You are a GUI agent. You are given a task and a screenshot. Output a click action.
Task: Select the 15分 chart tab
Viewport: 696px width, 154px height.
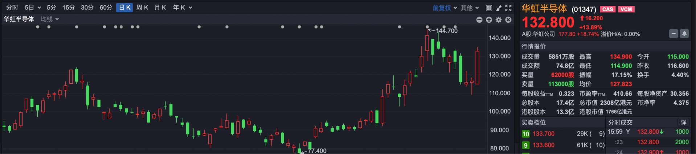click(x=68, y=8)
